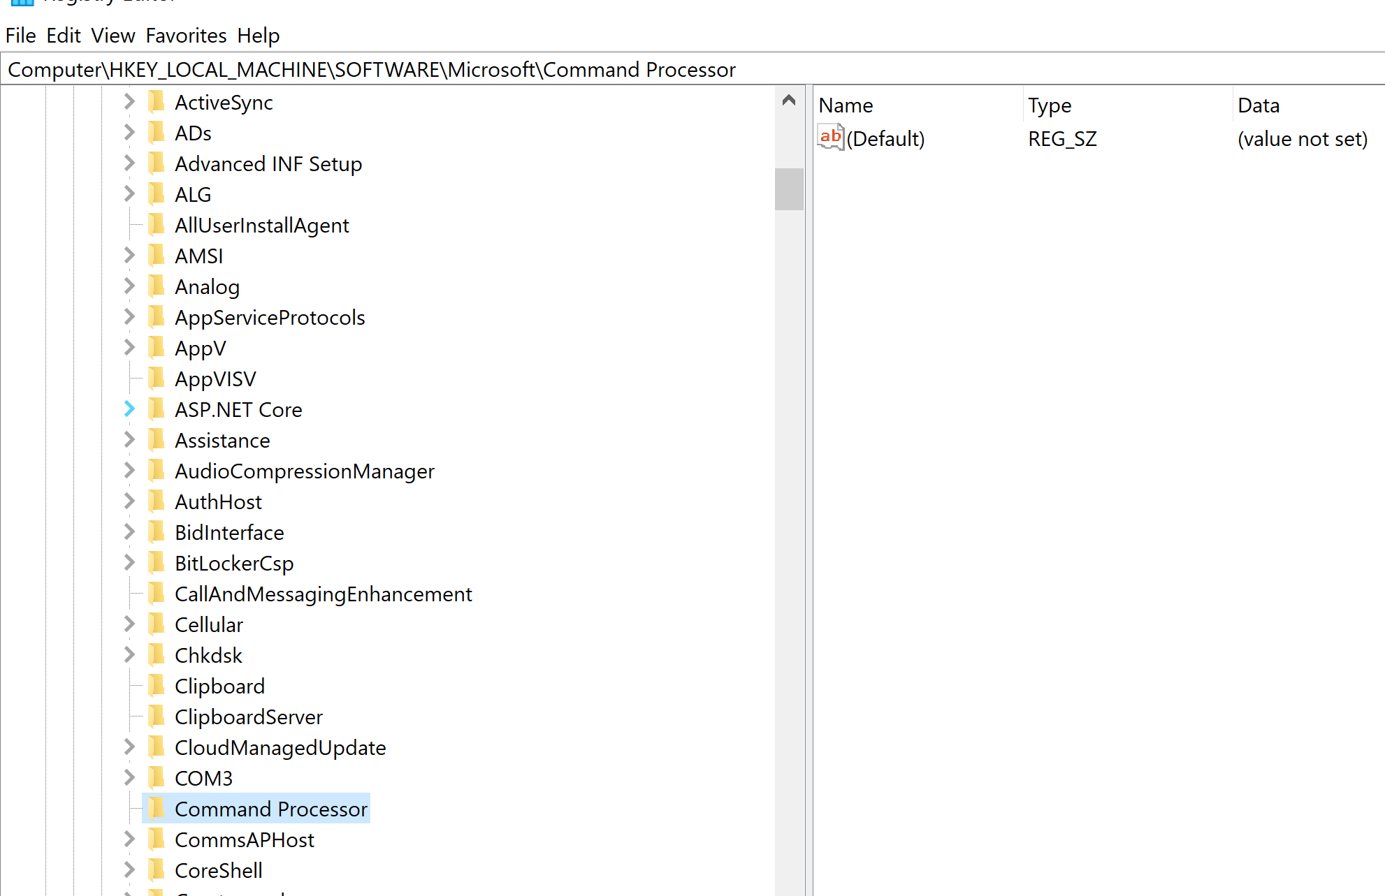Click the folder icon beside Clipboard
Image resolution: width=1385 pixels, height=896 pixels.
[x=157, y=686]
